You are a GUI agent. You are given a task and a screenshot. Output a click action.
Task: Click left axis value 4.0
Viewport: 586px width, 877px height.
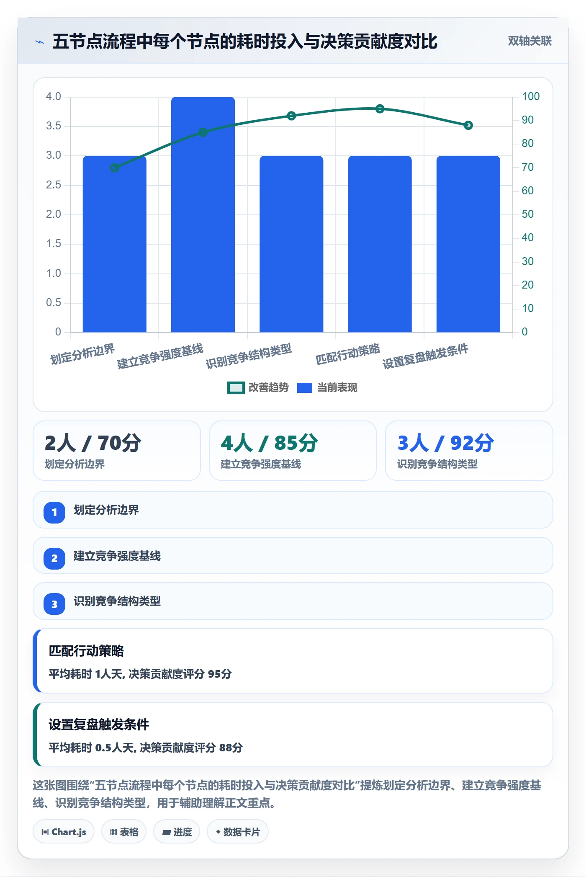54,96
